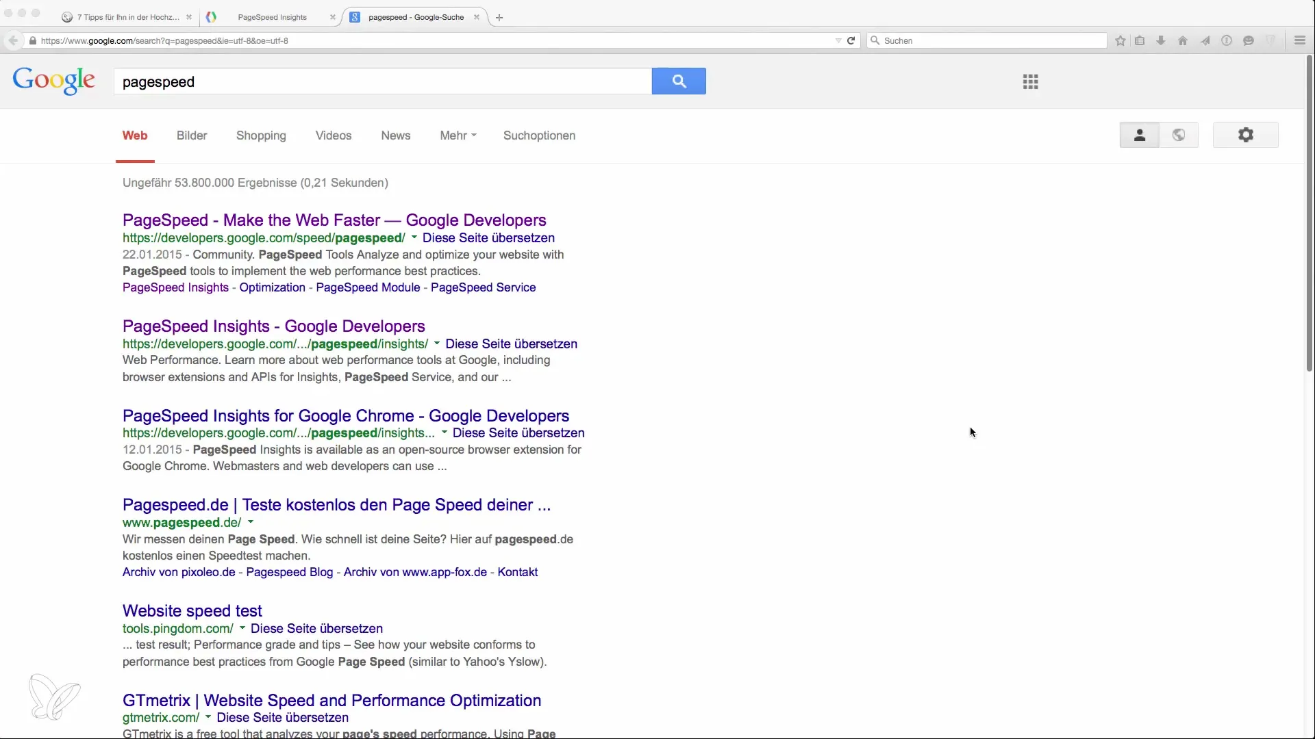The height and width of the screenshot is (739, 1315).
Task: Go to the Google logo homepage
Action: [x=54, y=81]
